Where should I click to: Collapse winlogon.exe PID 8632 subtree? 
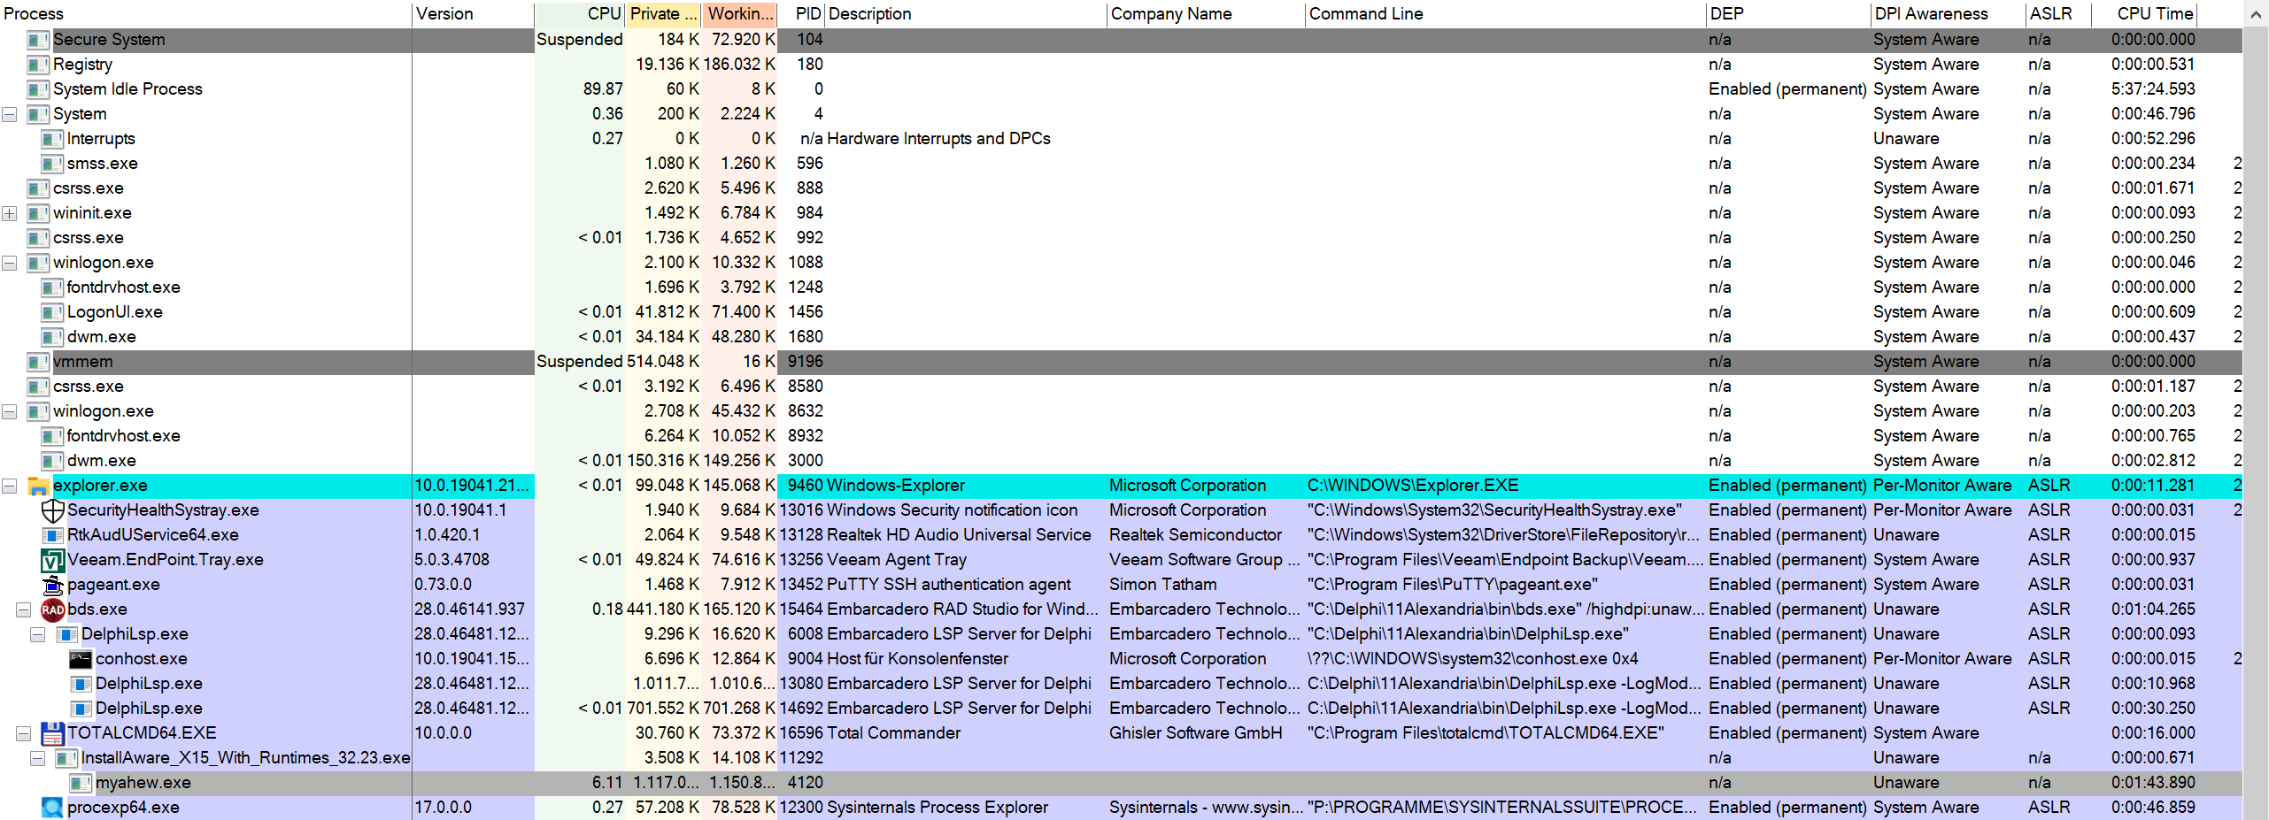pos(10,411)
